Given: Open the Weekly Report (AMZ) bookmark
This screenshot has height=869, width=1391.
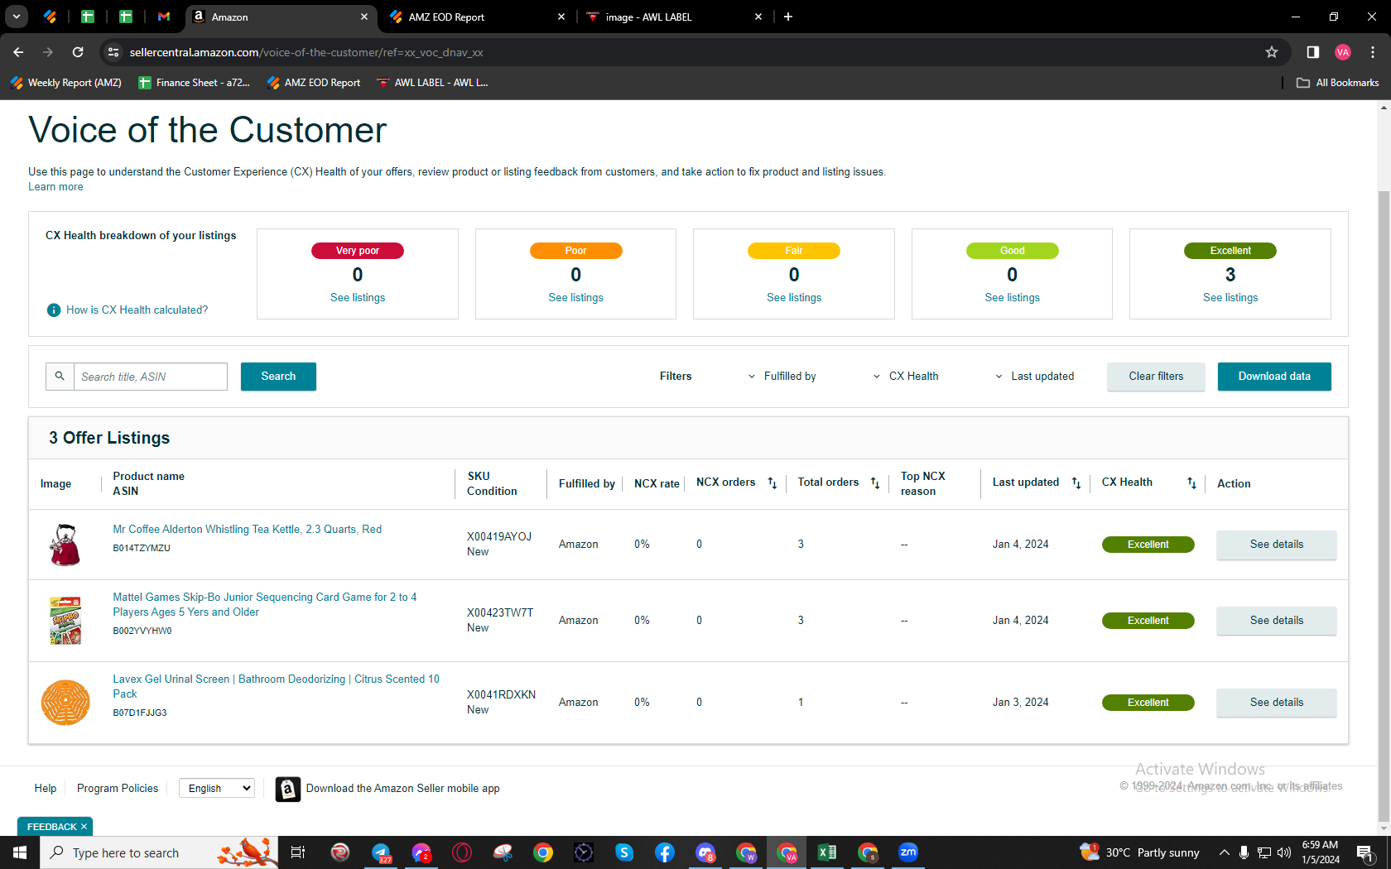Looking at the screenshot, I should tap(65, 83).
